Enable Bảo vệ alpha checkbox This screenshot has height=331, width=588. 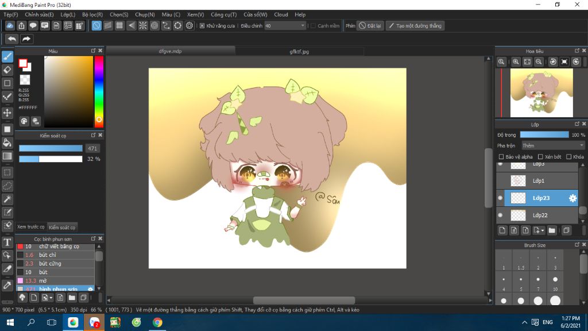501,156
